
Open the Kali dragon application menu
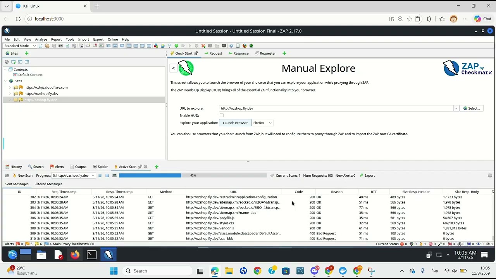click(12, 255)
